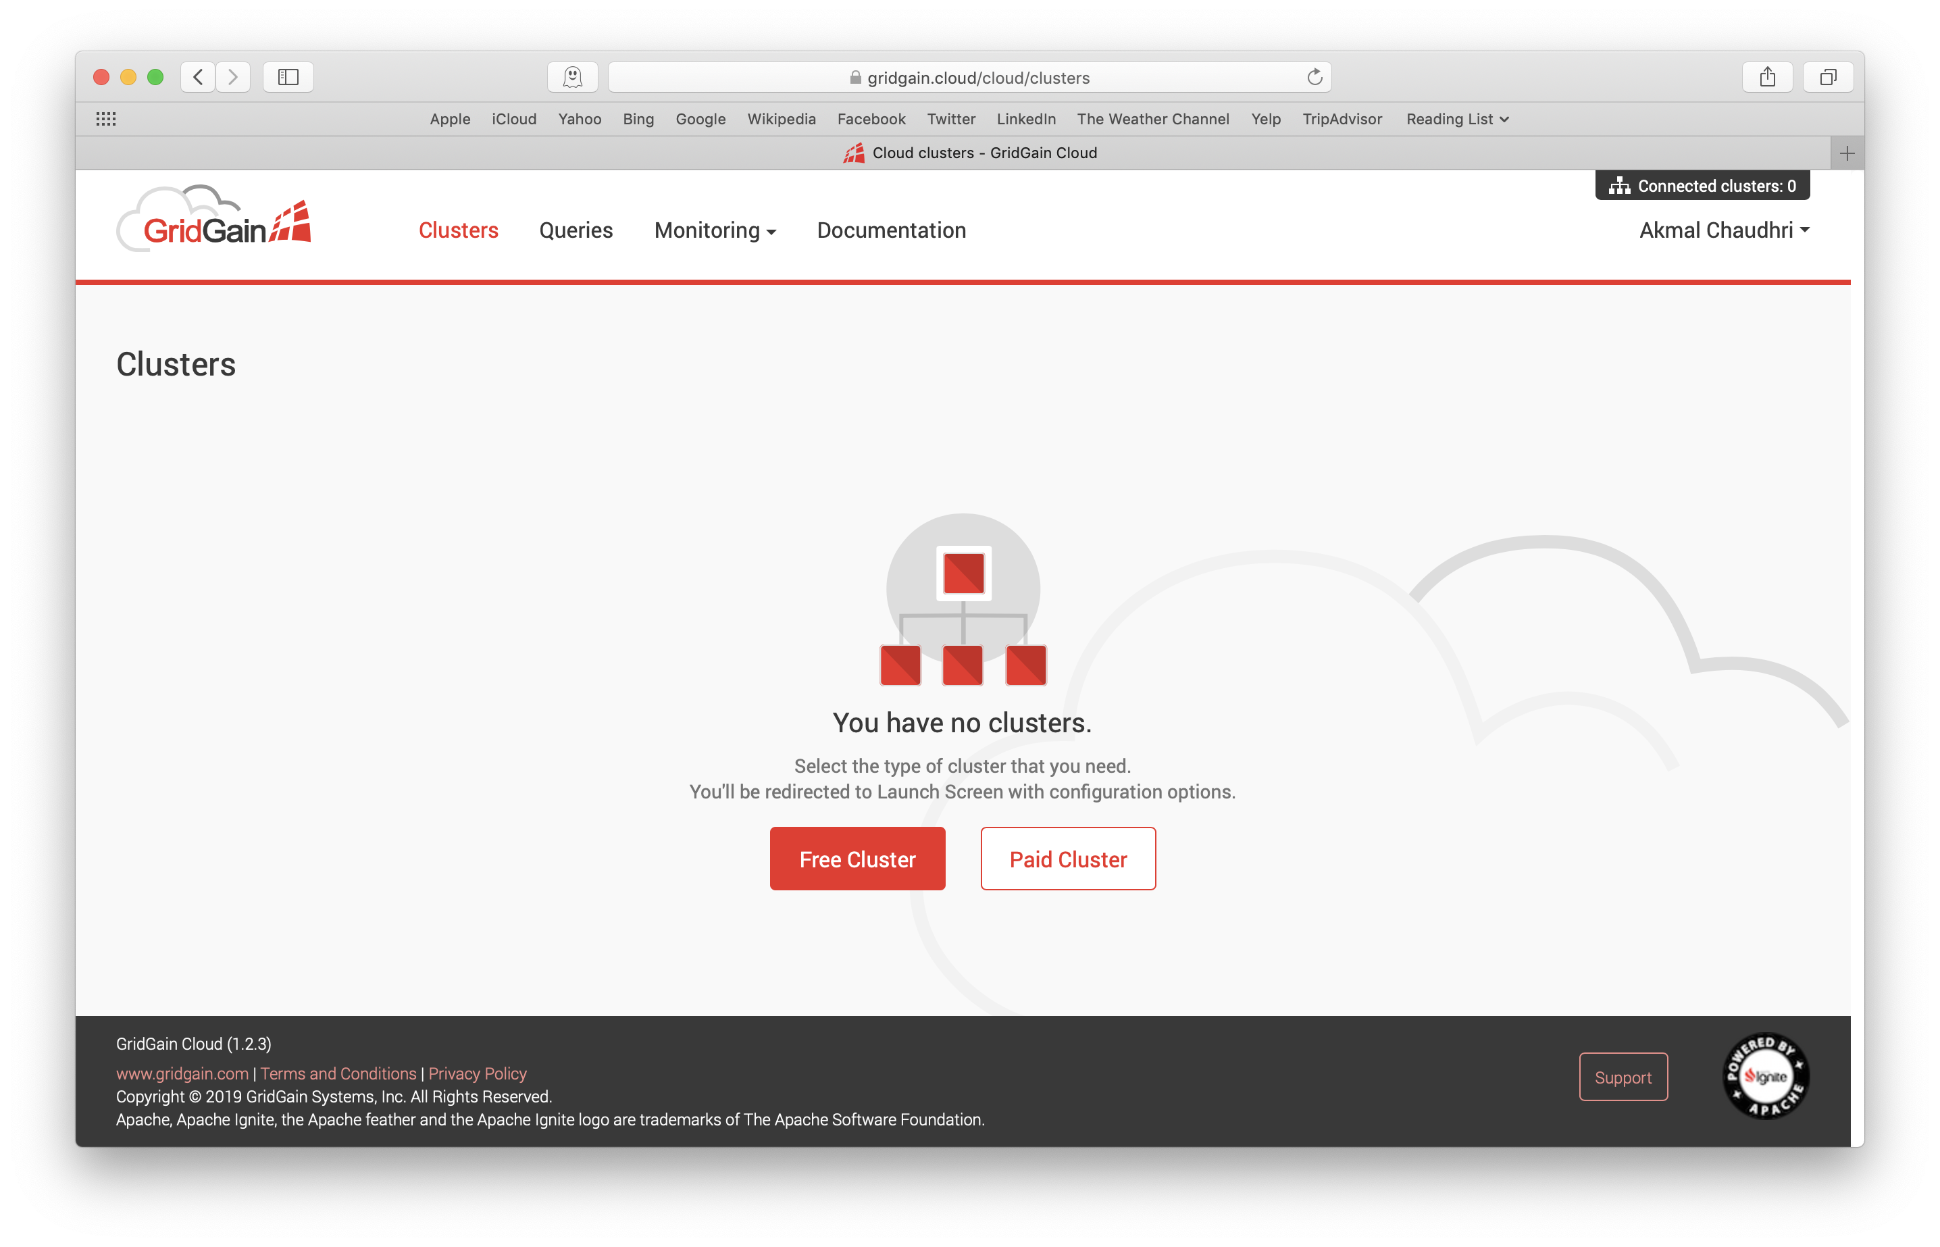Open the iCloud bookmark
This screenshot has height=1247, width=1940.
pos(514,119)
